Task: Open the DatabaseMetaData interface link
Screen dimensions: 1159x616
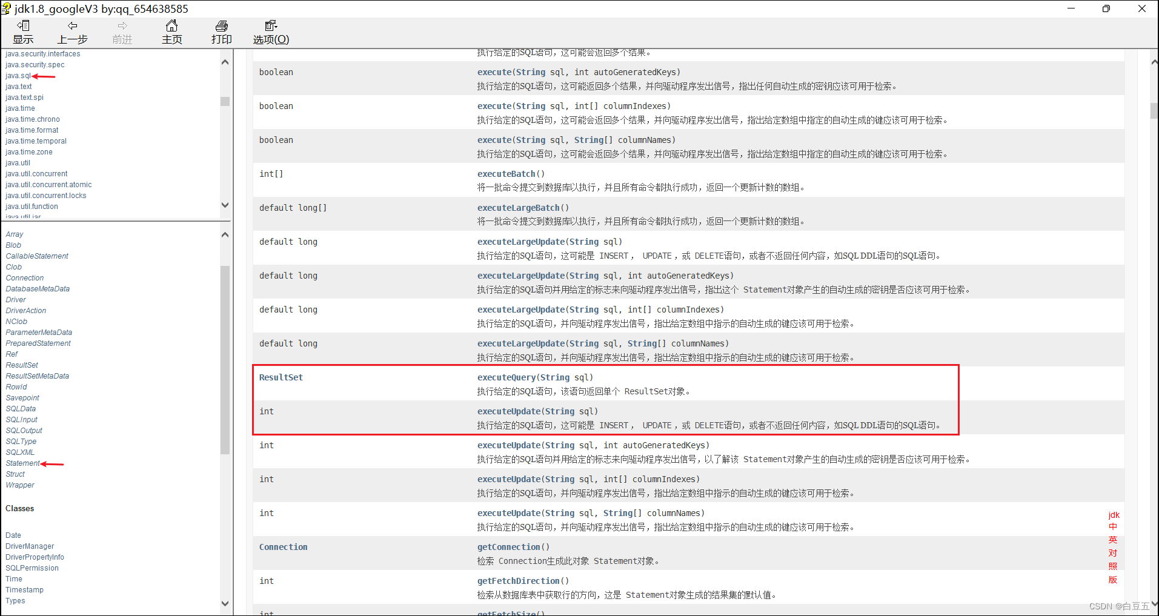Action: (x=38, y=289)
